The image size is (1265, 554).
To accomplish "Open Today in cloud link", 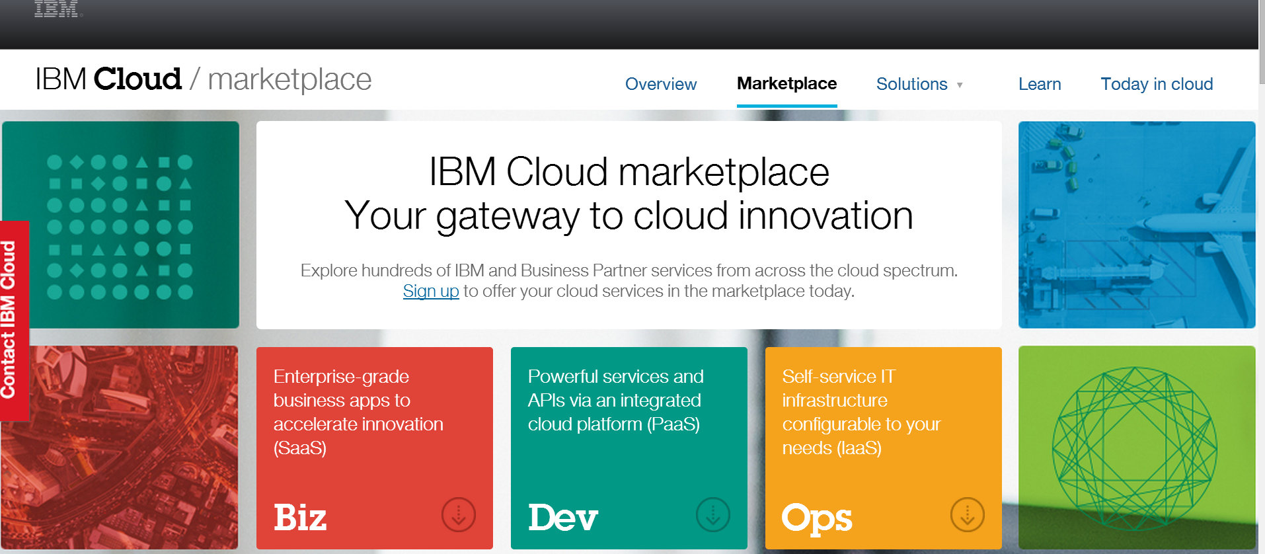I will pos(1156,84).
